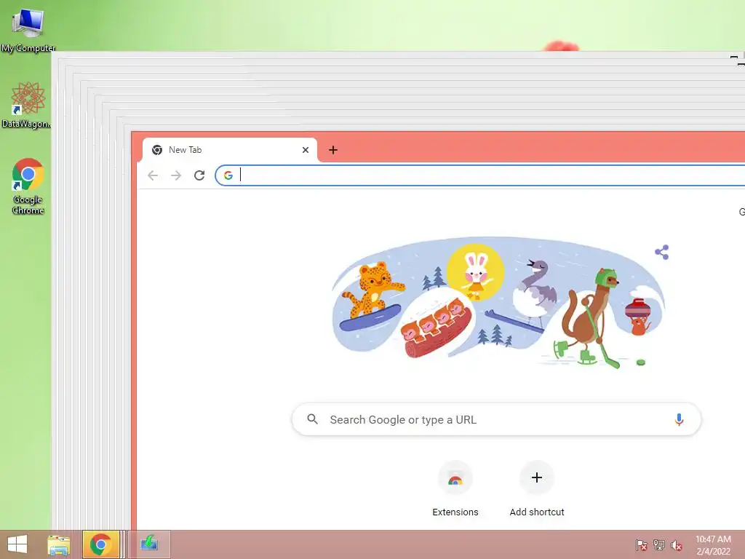Share the Google Doodle via share icon
Viewport: 745px width, 559px height.
point(661,252)
